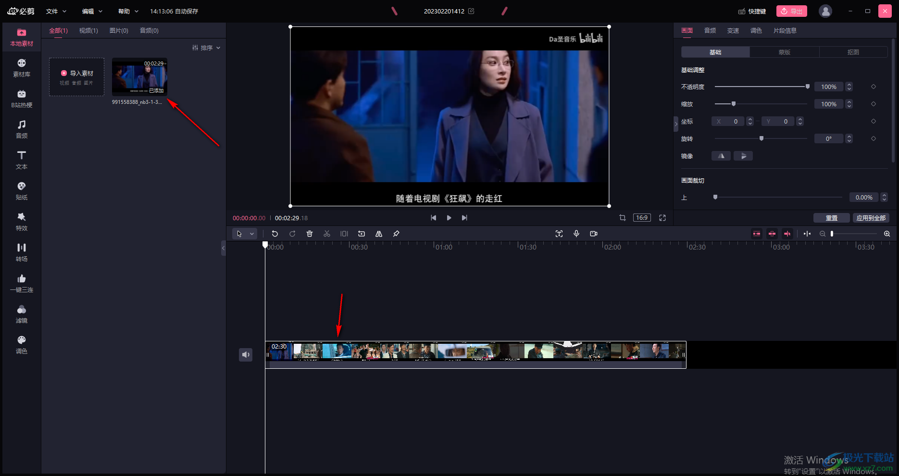Screen dimensions: 899x476
Task: Open the B站热梗 memes panel
Action: tap(22, 99)
